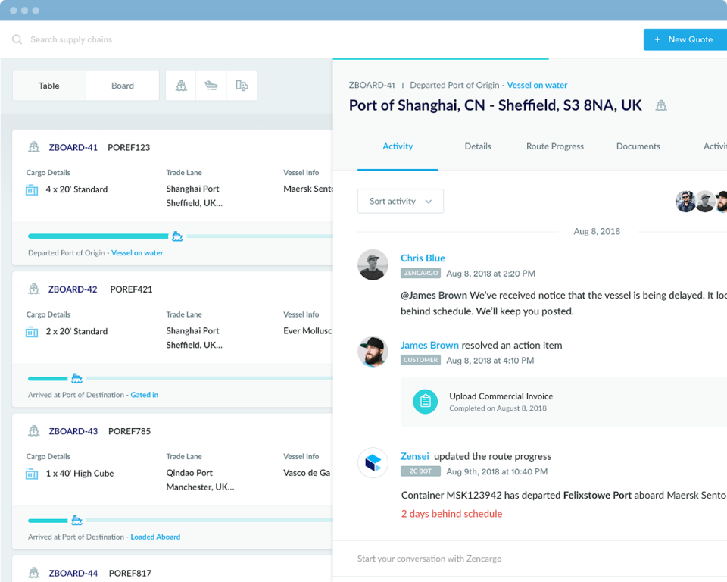727x582 pixels.
Task: Click Felixstowe Port bold text
Action: click(x=598, y=495)
